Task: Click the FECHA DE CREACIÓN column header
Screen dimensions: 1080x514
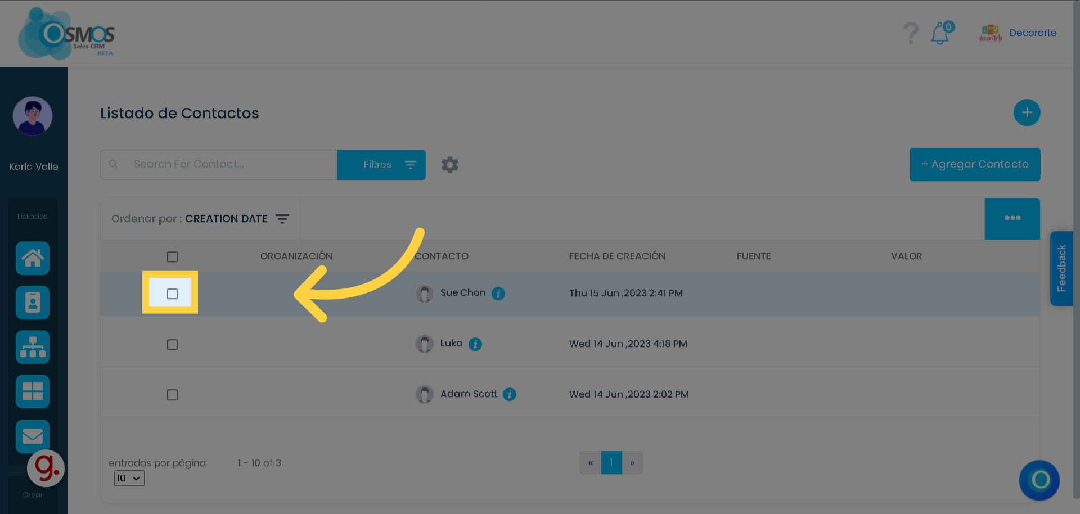Action: (617, 256)
